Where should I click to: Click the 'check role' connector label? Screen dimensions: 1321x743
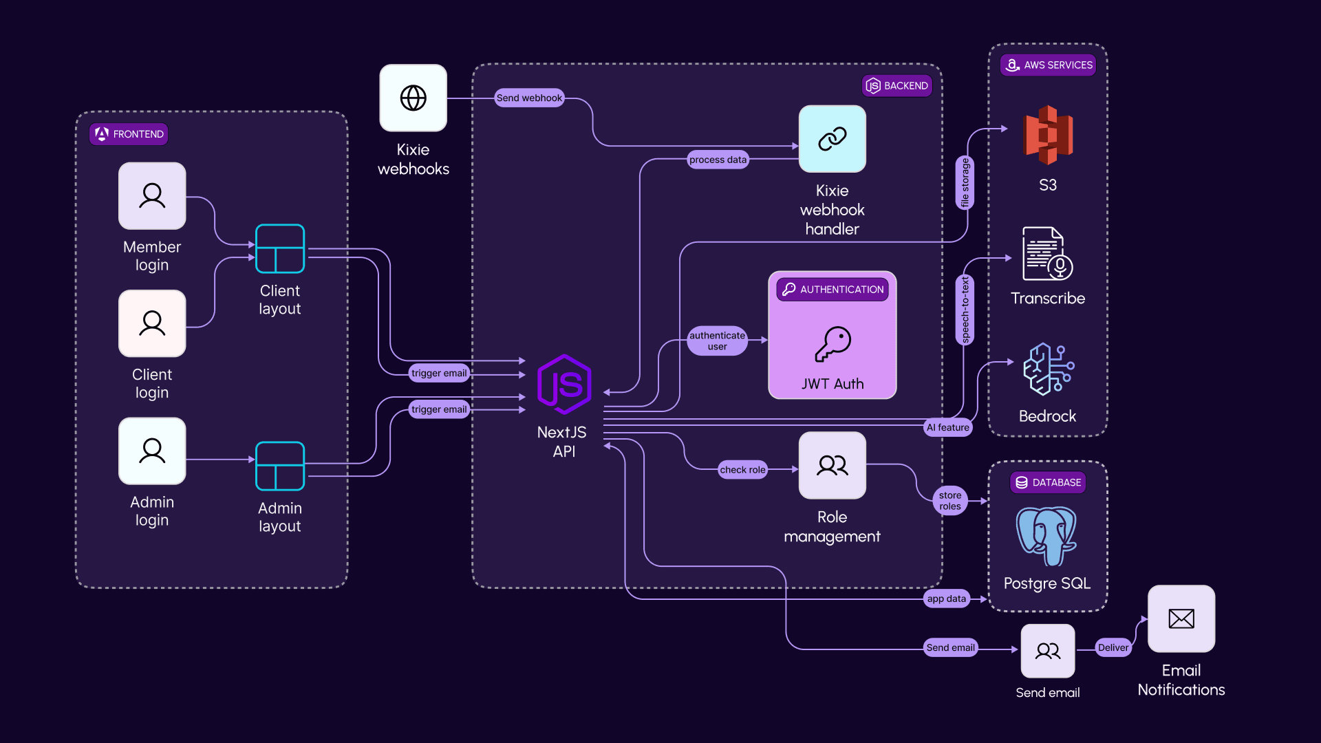(742, 470)
